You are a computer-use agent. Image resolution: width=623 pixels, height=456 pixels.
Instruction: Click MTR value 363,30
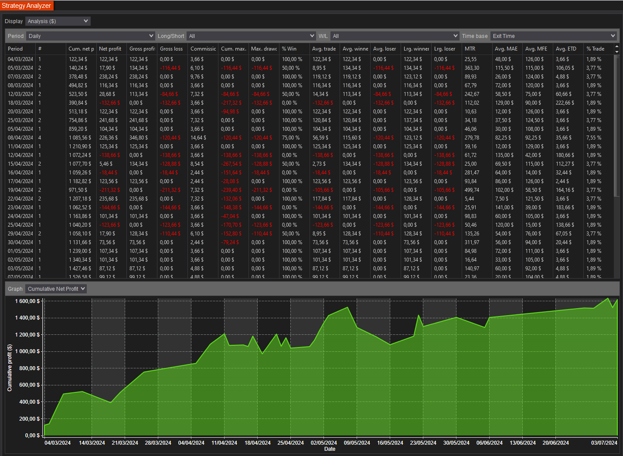472,68
